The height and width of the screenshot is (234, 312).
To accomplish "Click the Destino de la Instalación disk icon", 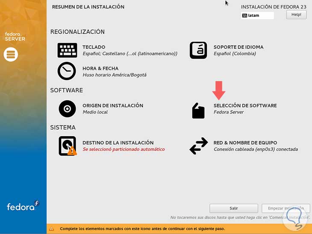I will [x=68, y=146].
